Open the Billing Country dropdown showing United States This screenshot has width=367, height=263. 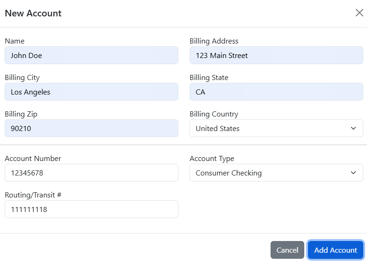[269, 128]
